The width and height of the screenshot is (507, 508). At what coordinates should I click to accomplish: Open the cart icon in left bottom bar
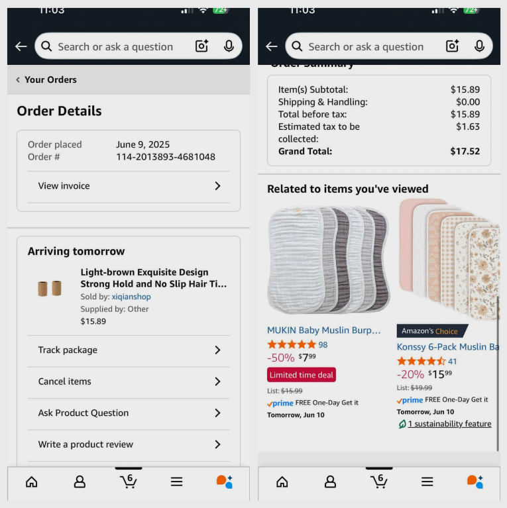(129, 482)
